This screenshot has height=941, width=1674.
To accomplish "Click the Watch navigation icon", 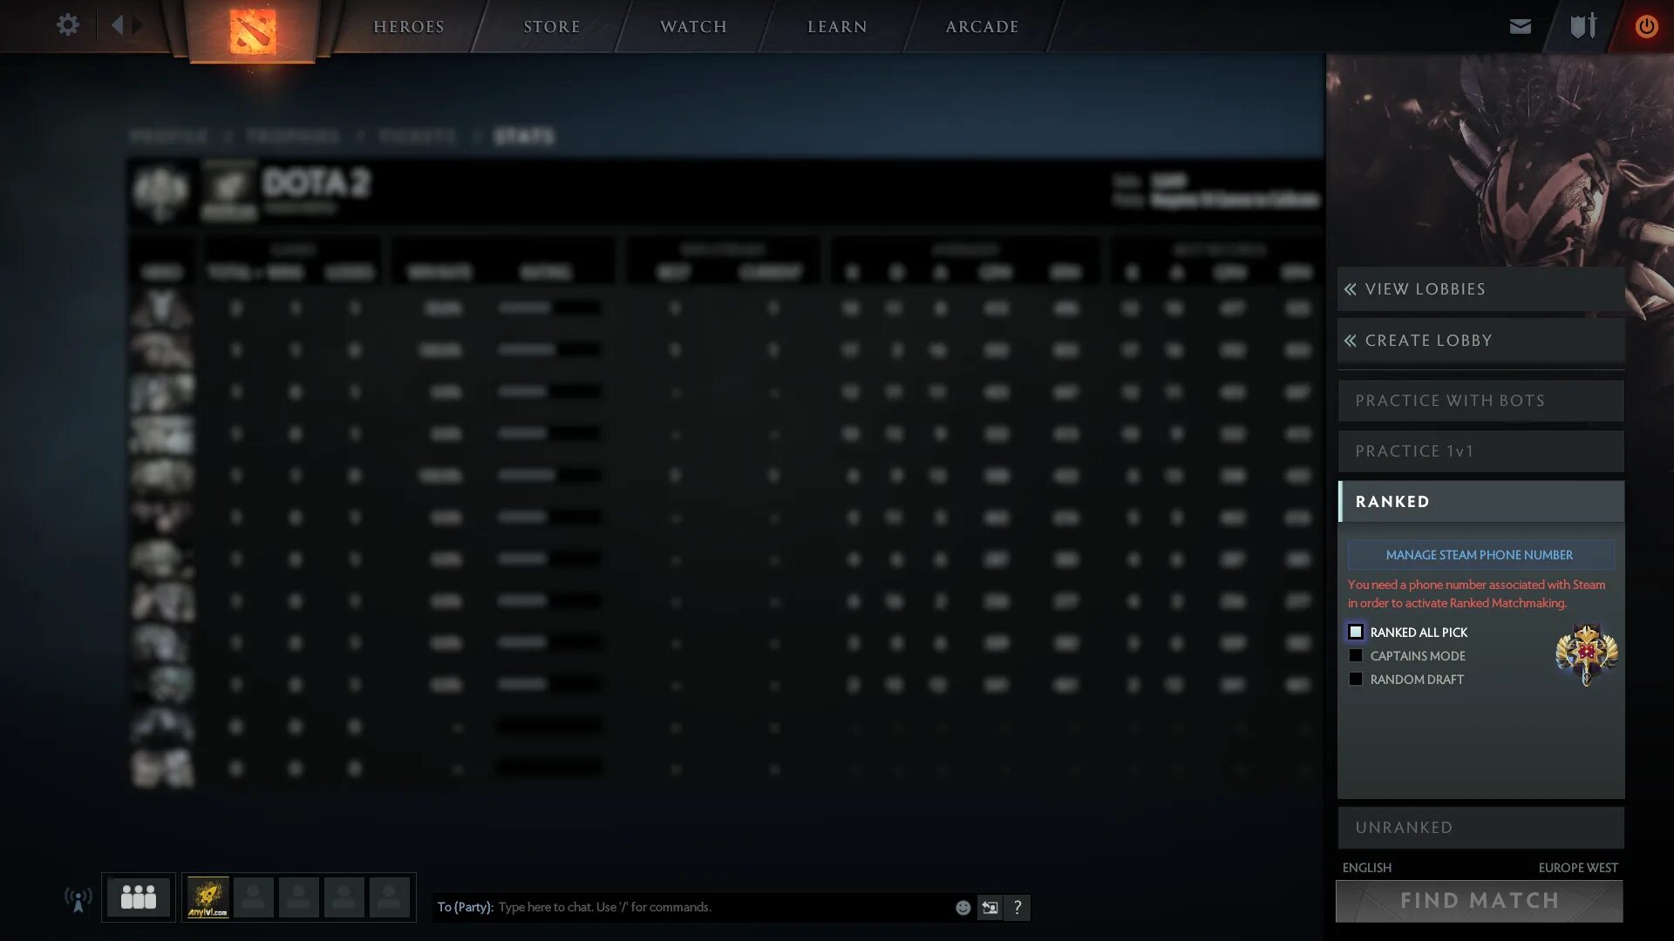I will pos(693,25).
